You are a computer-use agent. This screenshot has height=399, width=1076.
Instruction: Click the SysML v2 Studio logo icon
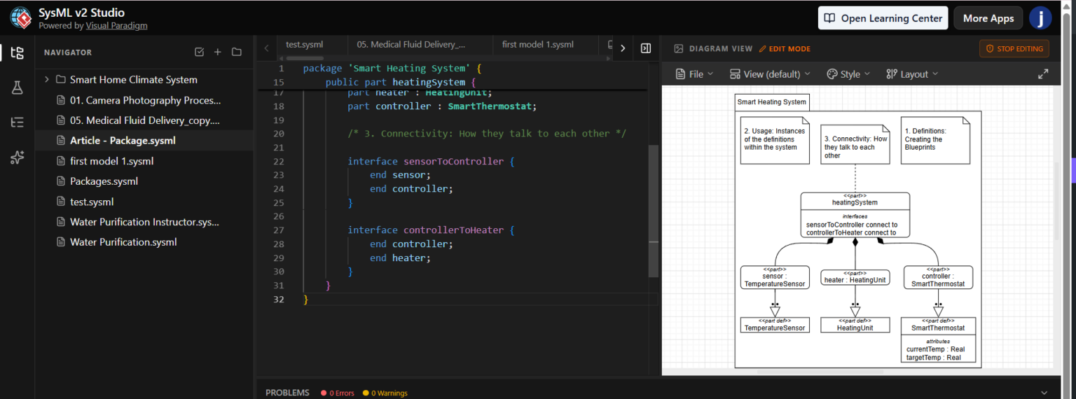(x=20, y=18)
